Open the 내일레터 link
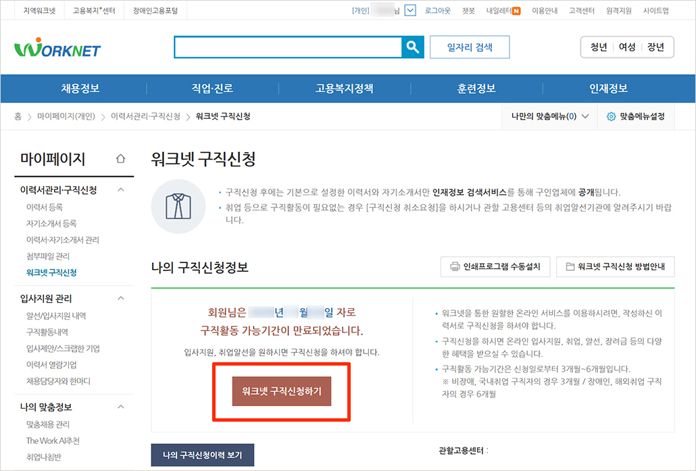The width and height of the screenshot is (696, 471). click(499, 11)
